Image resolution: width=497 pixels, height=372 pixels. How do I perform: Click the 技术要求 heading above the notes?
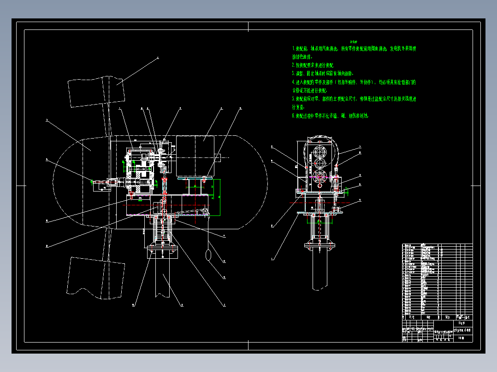(x=354, y=42)
